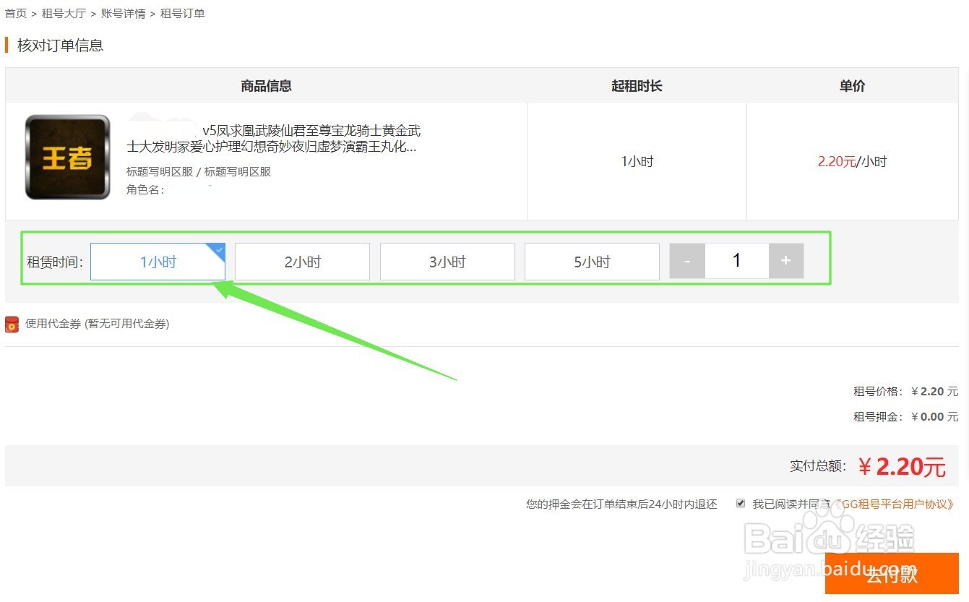Image resolution: width=969 pixels, height=602 pixels.
Task: Click the orange bar icon beside 核对订单信息
Action: coord(7,45)
